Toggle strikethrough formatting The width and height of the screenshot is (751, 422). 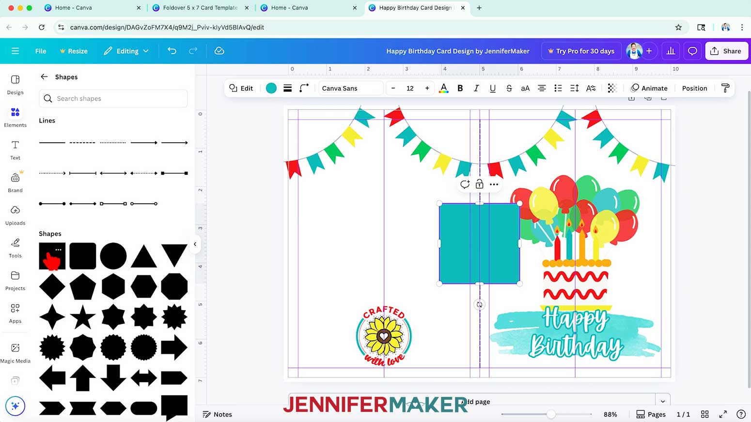(509, 88)
